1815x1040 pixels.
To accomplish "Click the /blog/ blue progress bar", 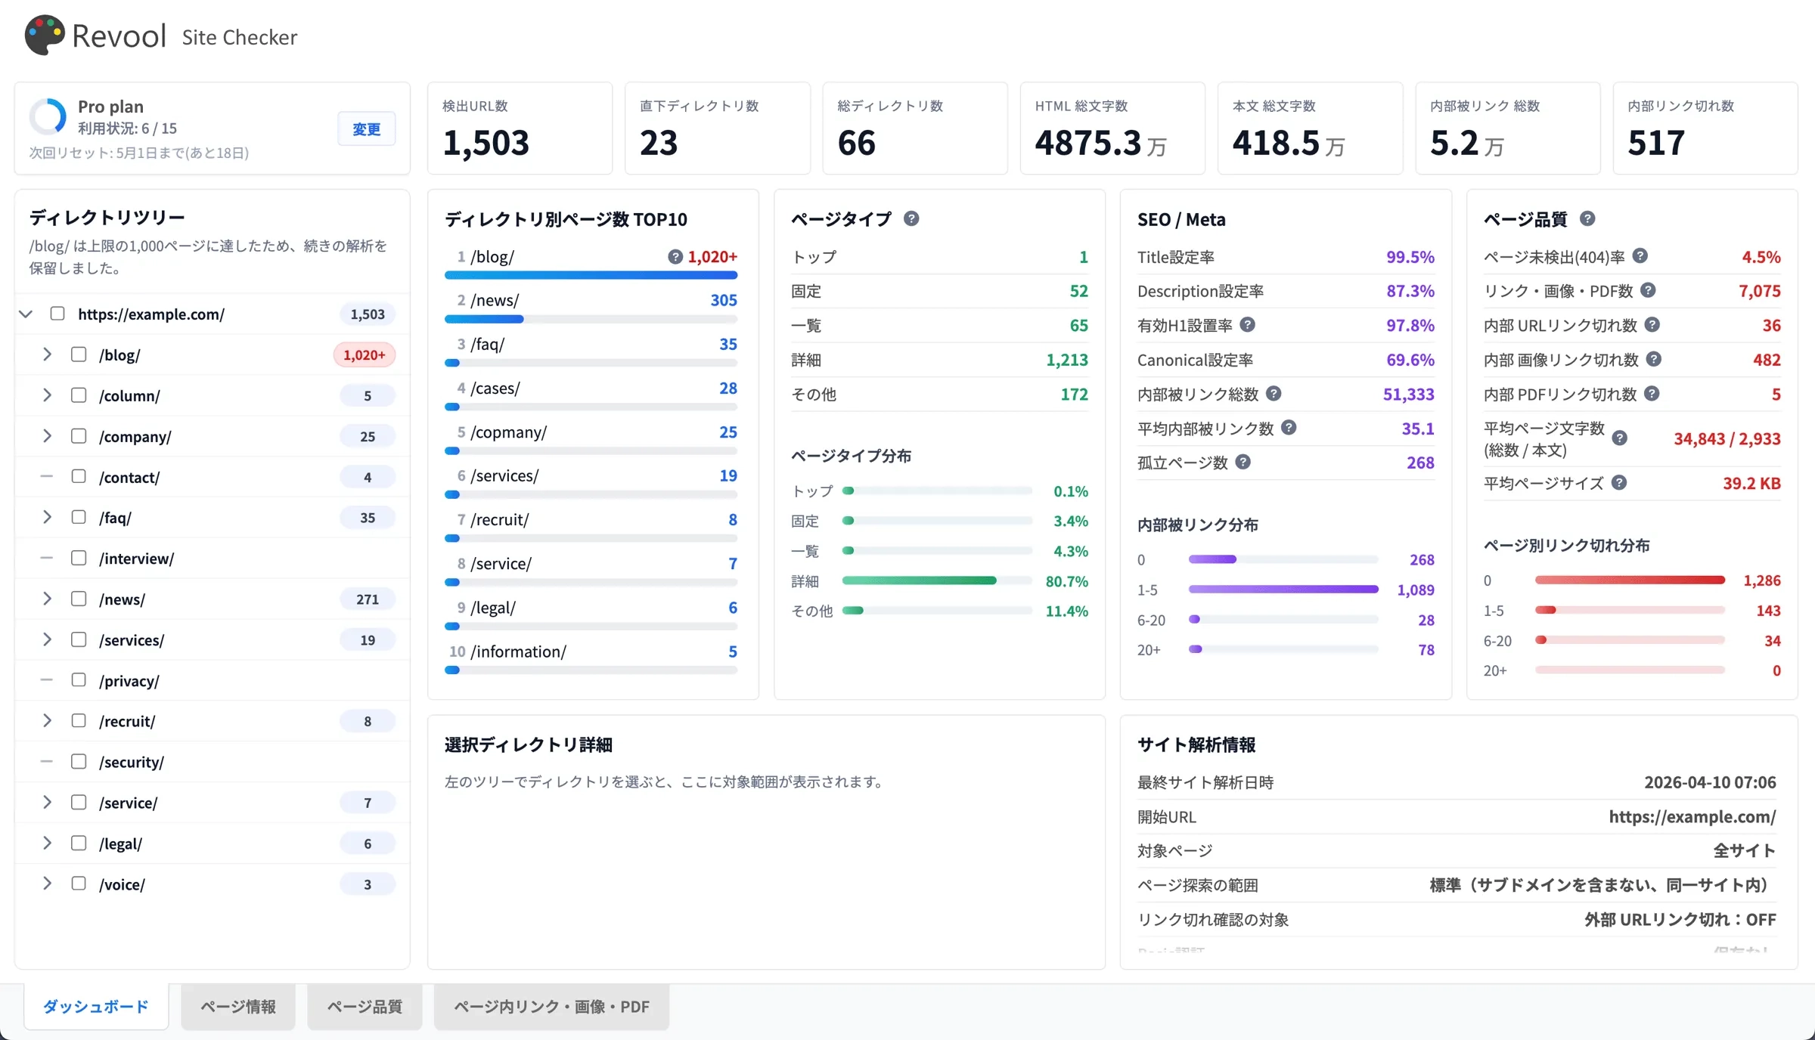I will (x=591, y=276).
